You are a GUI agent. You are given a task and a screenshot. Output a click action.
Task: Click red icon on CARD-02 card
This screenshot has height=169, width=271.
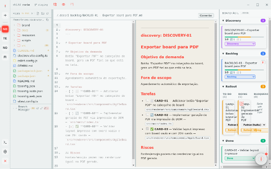tap(241, 104)
